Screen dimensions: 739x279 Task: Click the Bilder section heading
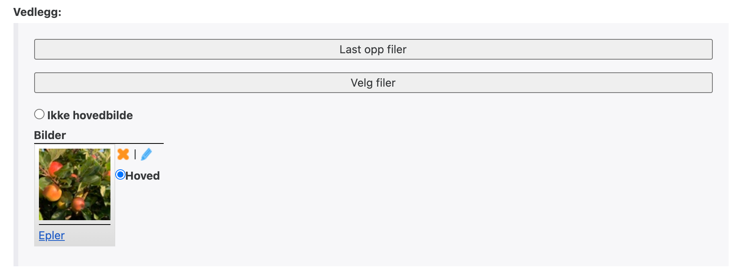click(50, 135)
